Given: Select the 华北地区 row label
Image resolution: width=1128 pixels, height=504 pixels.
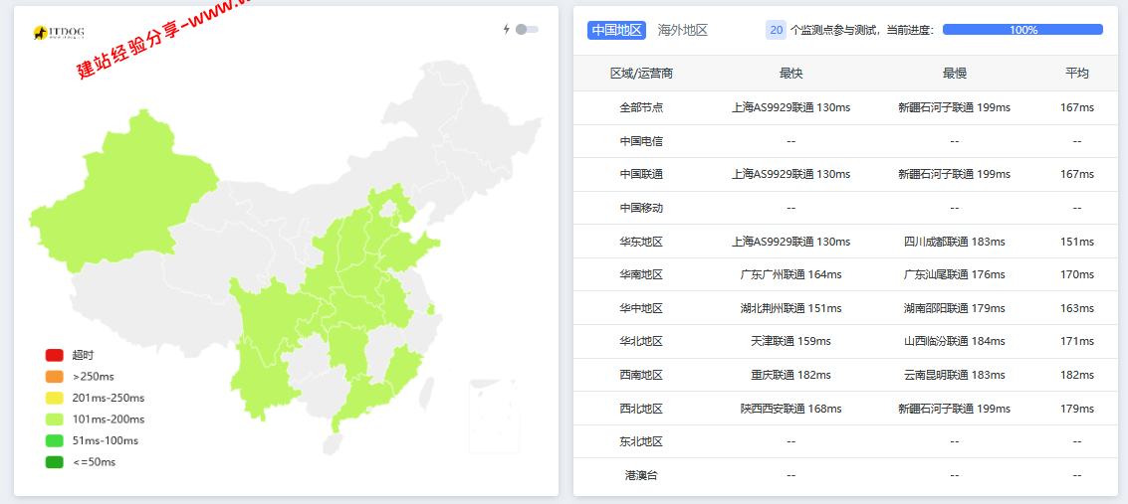Looking at the screenshot, I should pyautogui.click(x=642, y=341).
